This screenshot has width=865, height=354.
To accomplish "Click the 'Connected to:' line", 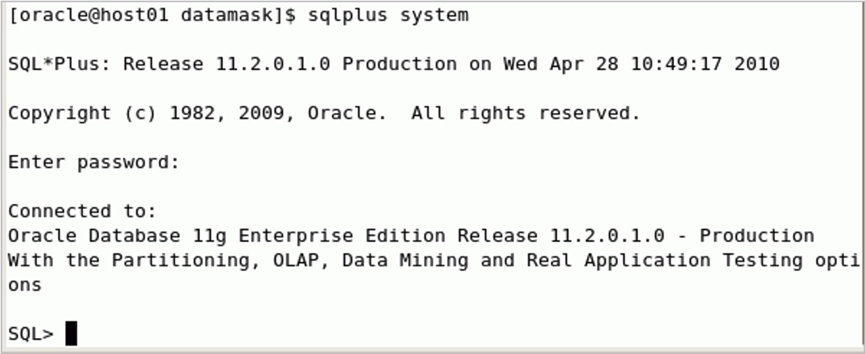I will pos(83,212).
